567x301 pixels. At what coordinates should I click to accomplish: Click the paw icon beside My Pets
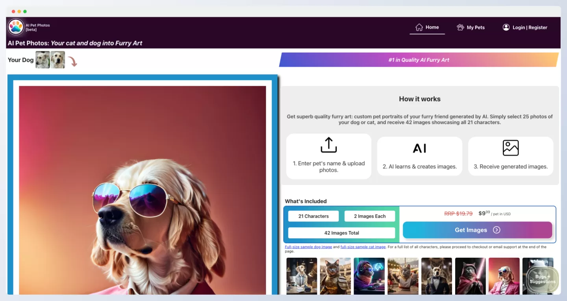click(460, 27)
